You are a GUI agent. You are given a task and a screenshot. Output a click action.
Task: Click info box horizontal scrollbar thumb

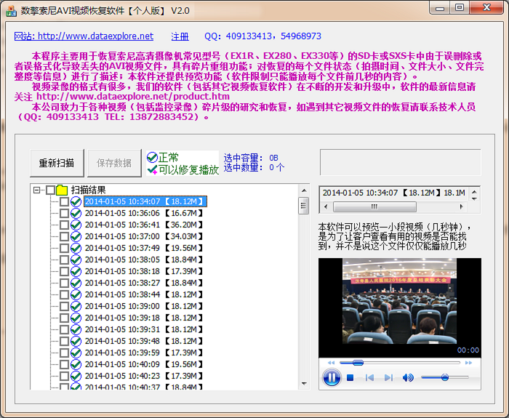tap(374, 206)
